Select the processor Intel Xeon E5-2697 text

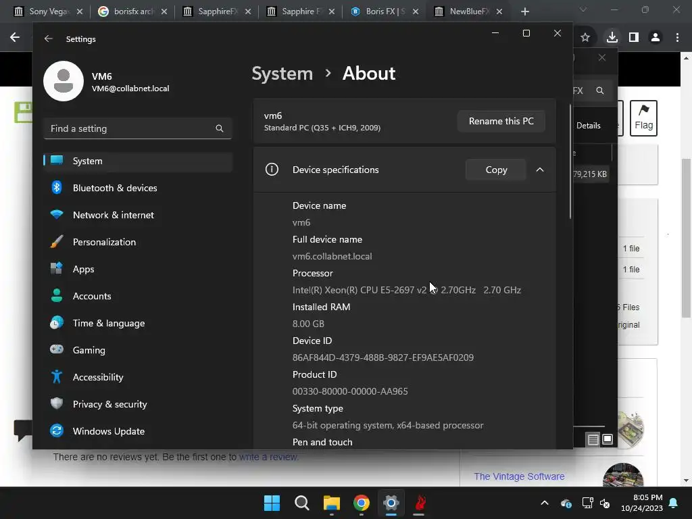(406, 290)
